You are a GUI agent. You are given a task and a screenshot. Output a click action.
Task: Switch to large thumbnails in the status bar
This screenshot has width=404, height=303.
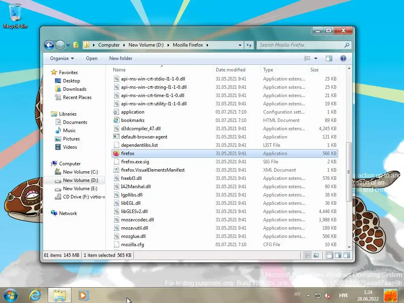point(316,255)
